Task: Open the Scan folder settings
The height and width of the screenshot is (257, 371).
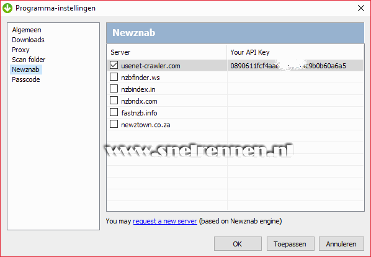Action: point(29,60)
